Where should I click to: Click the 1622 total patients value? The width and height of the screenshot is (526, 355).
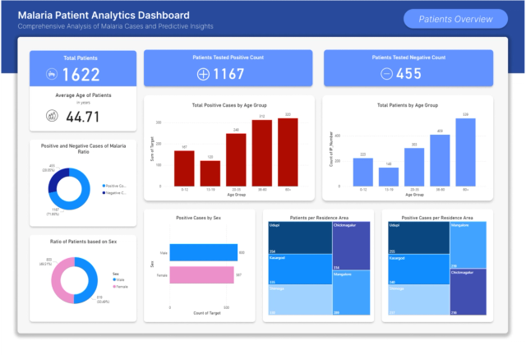(x=81, y=75)
